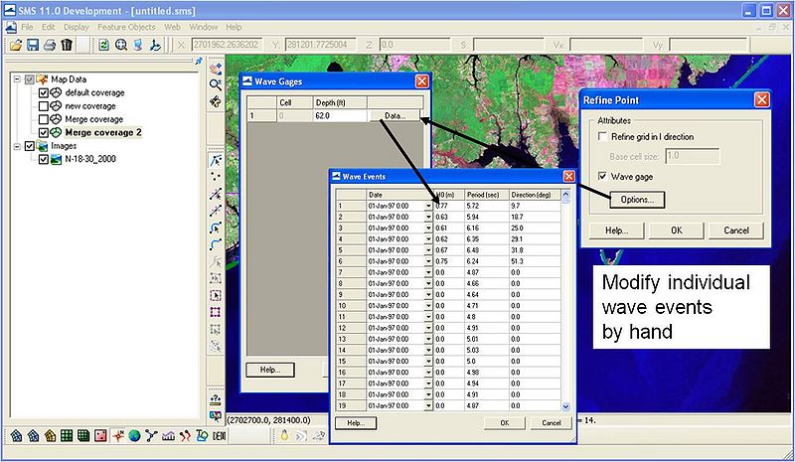The height and width of the screenshot is (462, 795).
Task: Toggle the Images folder checkbox
Action: (30, 146)
